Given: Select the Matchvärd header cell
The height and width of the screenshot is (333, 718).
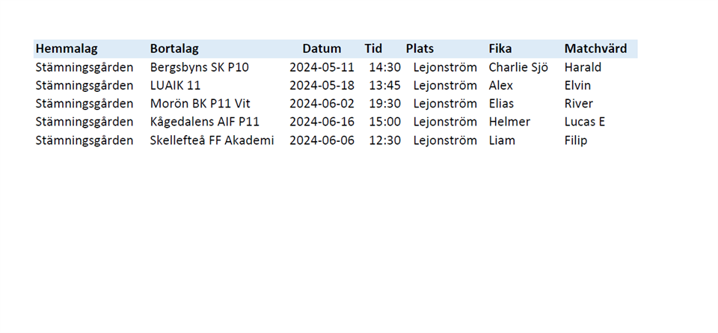Looking at the screenshot, I should pos(595,49).
